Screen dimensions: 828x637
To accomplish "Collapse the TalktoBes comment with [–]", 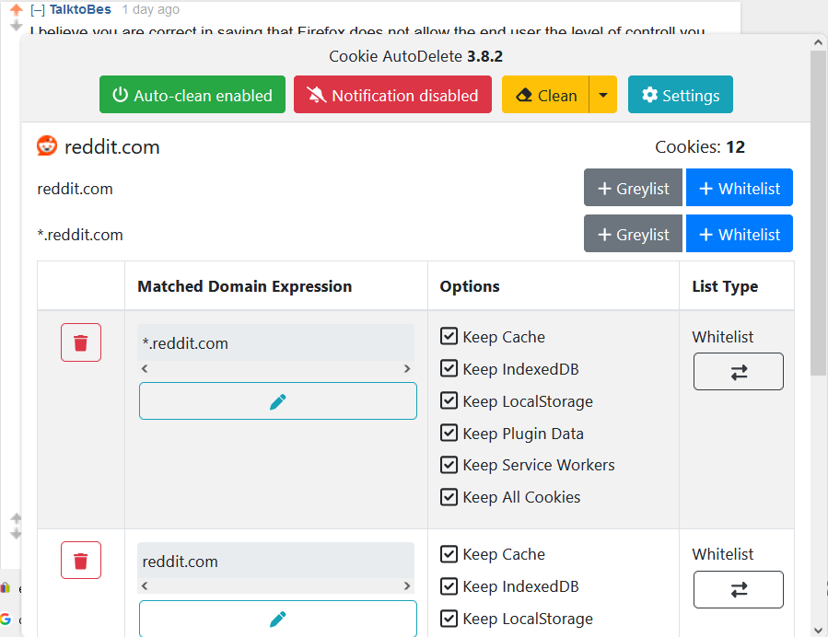I will [x=38, y=9].
